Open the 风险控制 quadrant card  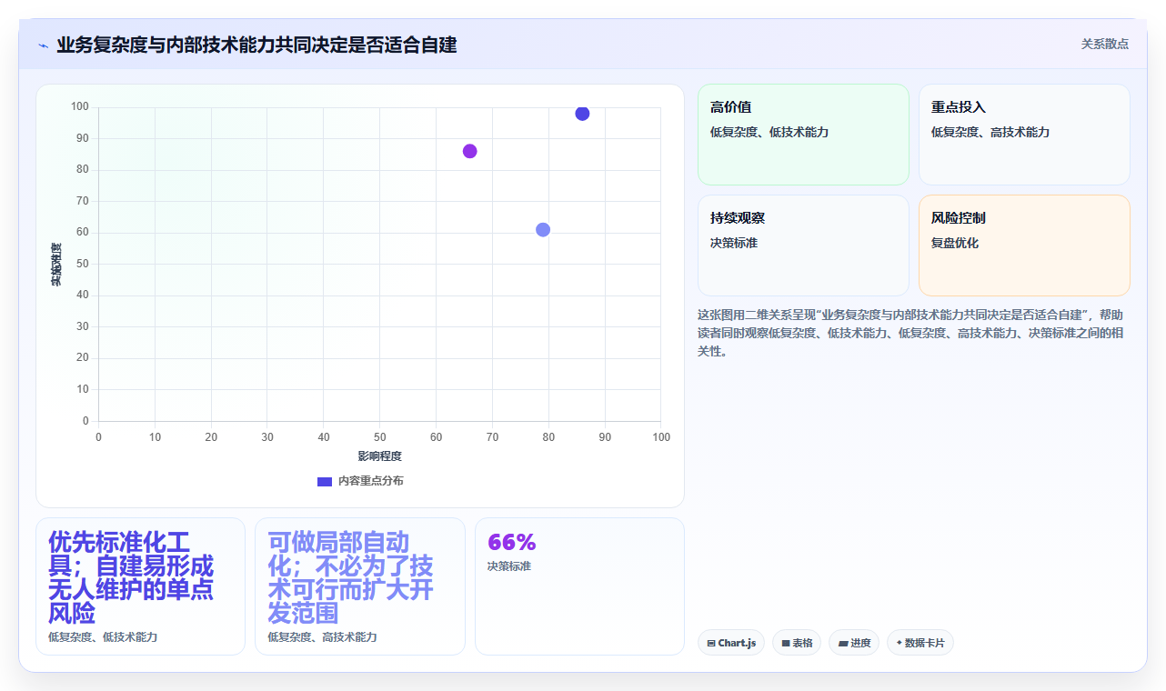click(x=1024, y=245)
